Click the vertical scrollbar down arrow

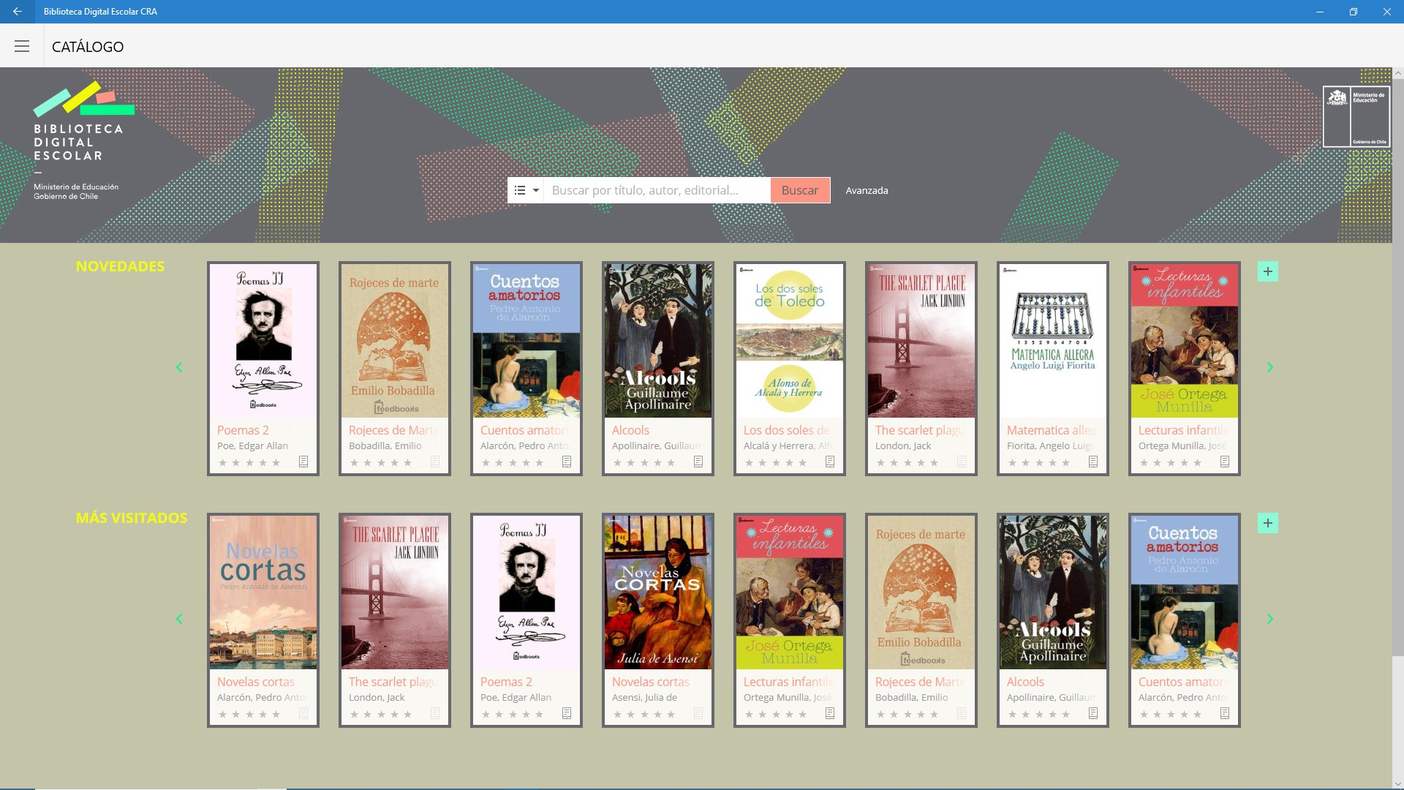1397,784
